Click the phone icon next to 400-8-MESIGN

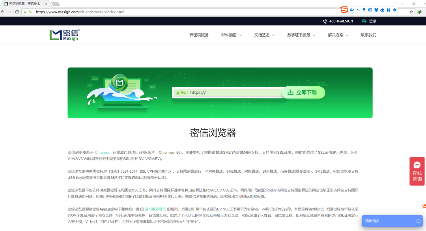tap(325, 21)
